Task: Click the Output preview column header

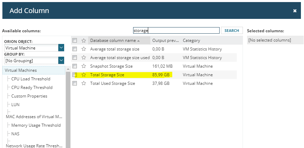Action: [166, 40]
